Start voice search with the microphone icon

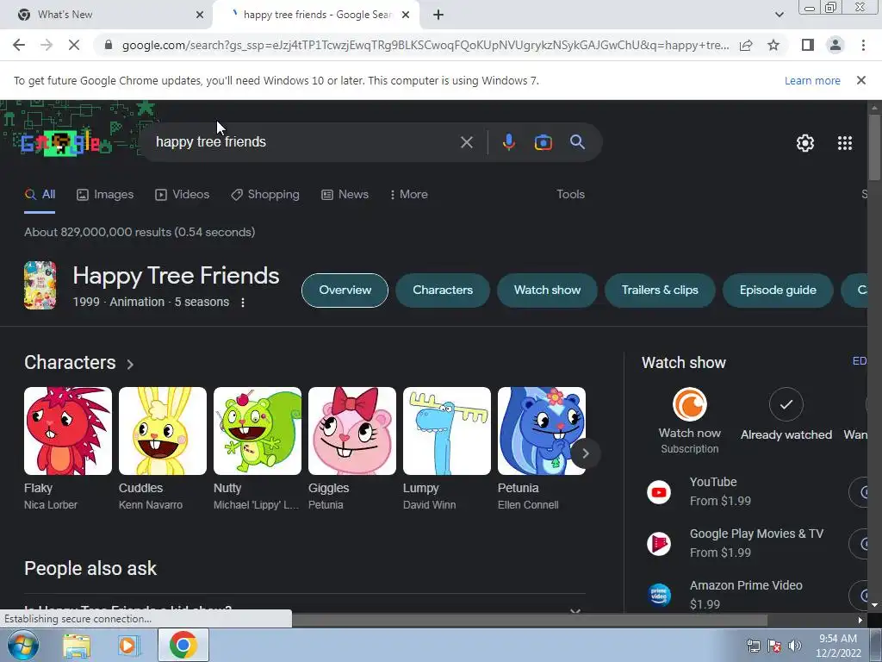(x=508, y=142)
